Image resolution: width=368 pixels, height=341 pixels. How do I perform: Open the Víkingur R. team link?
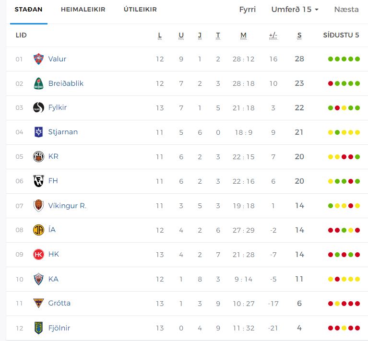click(67, 206)
